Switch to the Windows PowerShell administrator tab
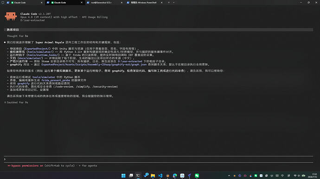This screenshot has width=320, height=179. 145,3
